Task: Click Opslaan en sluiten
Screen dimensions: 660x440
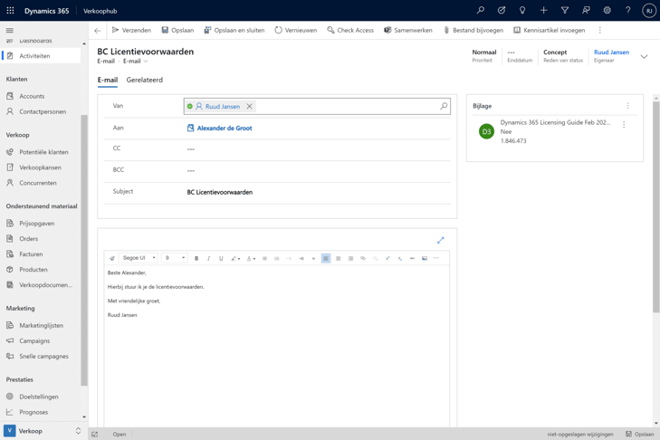Action: pyautogui.click(x=234, y=30)
